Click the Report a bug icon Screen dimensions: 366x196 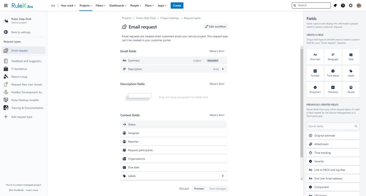click(6, 77)
